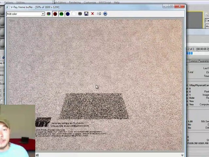Screen dimensions: 209x157
Task: Open the MAXScript menu
Action: tap(104, 2)
